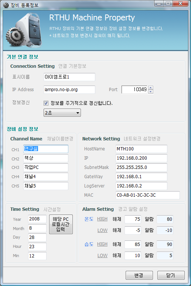191x286 pixels.
Task: Click the MAC address field
Action: tap(148, 195)
